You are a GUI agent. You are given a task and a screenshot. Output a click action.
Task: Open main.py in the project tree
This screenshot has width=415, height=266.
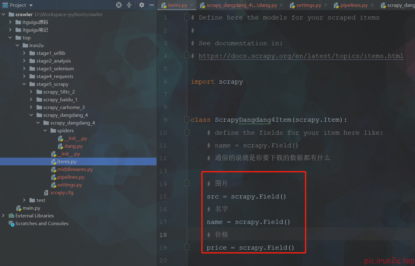pyautogui.click(x=31, y=208)
